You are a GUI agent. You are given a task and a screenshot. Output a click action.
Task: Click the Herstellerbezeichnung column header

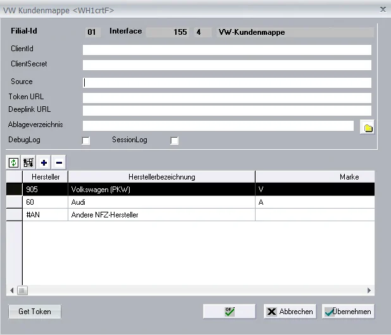pos(161,177)
